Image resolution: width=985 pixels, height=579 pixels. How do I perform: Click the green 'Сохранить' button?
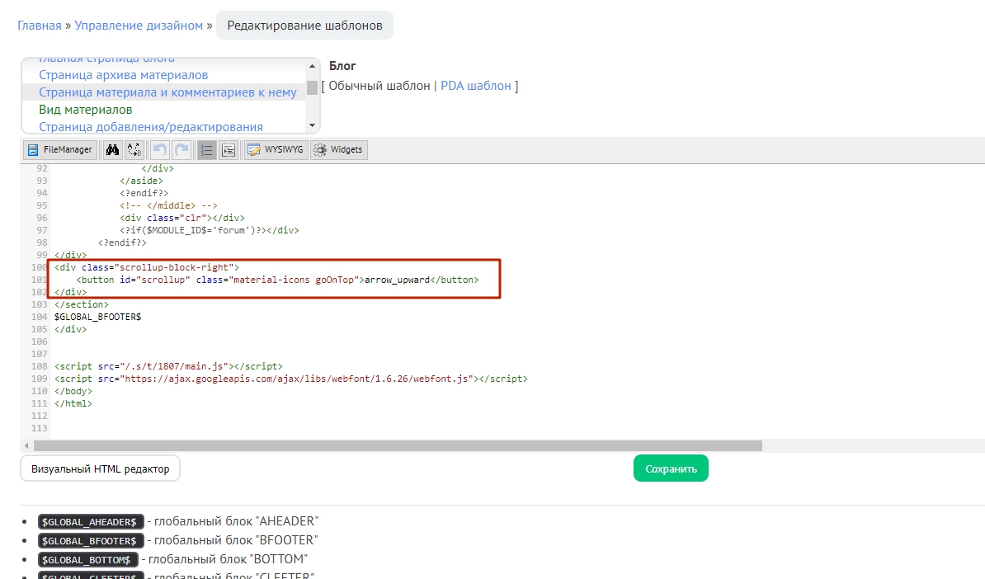point(671,468)
